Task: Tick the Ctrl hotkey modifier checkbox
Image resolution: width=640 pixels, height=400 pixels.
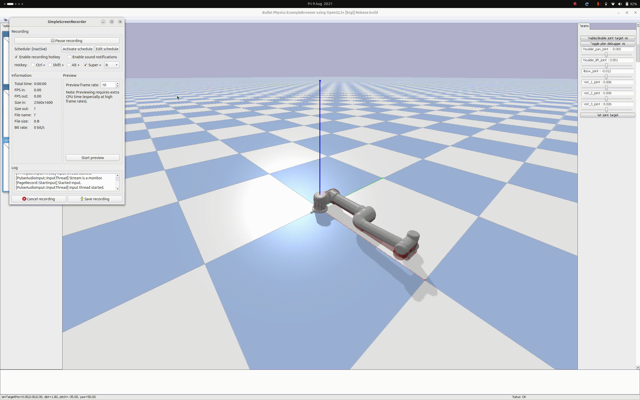Action: pyautogui.click(x=33, y=65)
